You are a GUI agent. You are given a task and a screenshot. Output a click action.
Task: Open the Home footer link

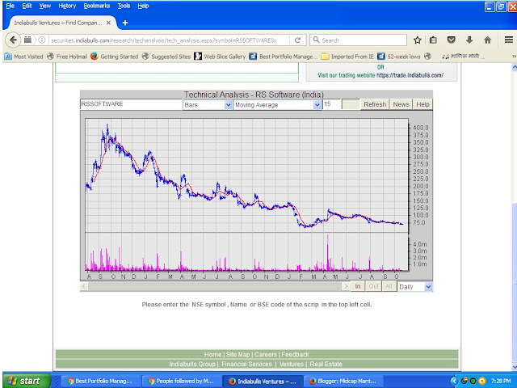[212, 354]
